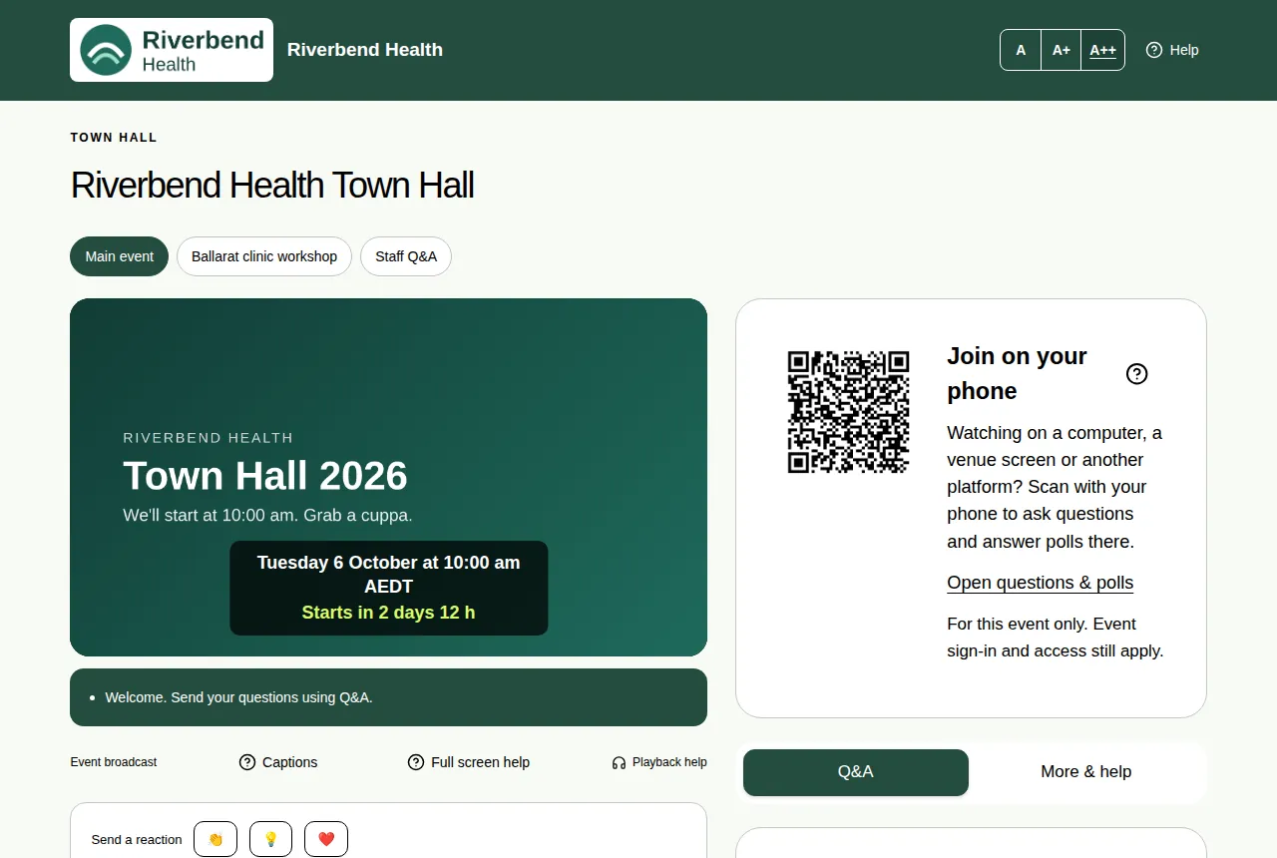Set text size to A++

click(1102, 50)
